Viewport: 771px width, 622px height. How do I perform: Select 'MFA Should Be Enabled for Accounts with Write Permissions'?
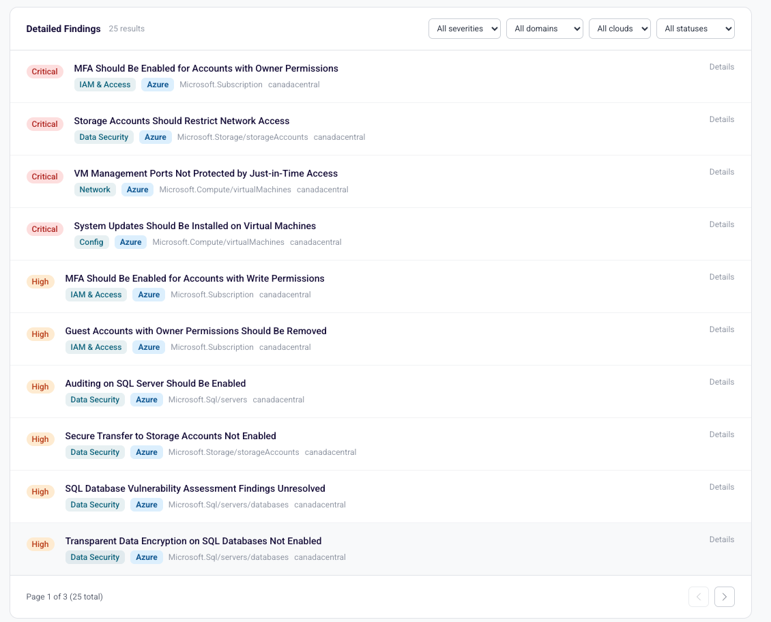click(x=194, y=278)
